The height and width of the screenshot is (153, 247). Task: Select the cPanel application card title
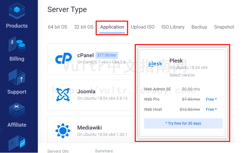[86, 55]
